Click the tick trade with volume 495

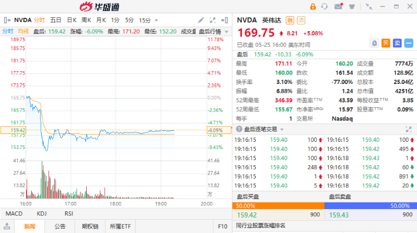click(x=370, y=149)
